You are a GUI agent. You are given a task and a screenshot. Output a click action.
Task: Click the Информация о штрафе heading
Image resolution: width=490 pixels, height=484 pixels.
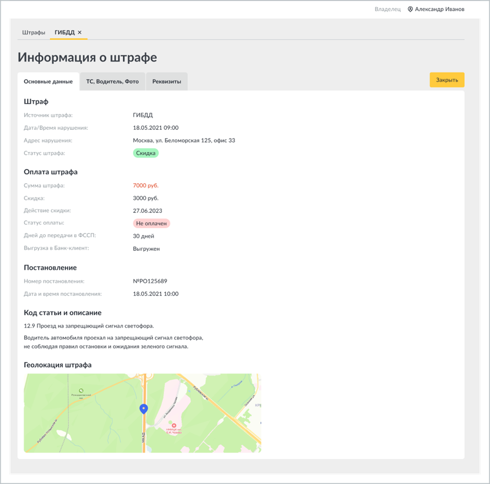(x=87, y=58)
